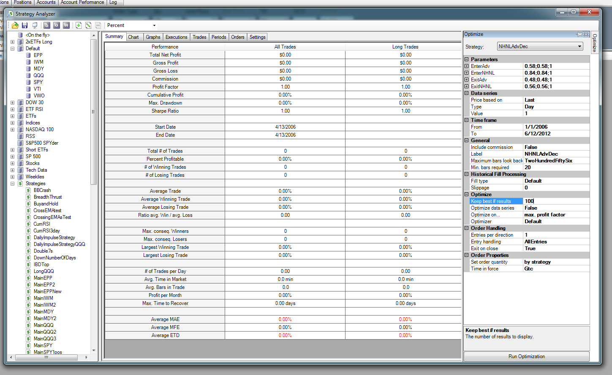612x375 pixels.
Task: Click the strategy icon beside Double7s
Action: click(x=28, y=251)
